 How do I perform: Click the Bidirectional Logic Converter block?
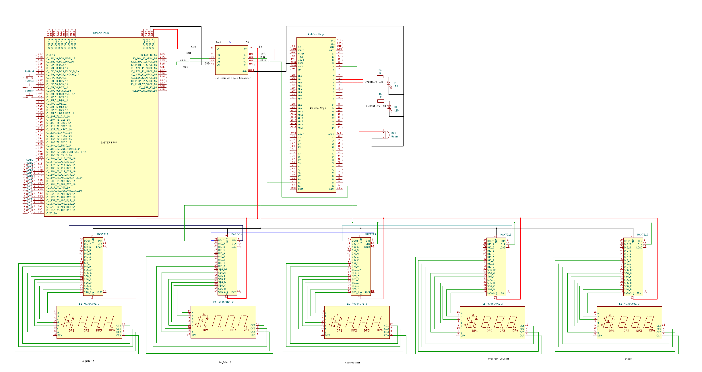231,60
